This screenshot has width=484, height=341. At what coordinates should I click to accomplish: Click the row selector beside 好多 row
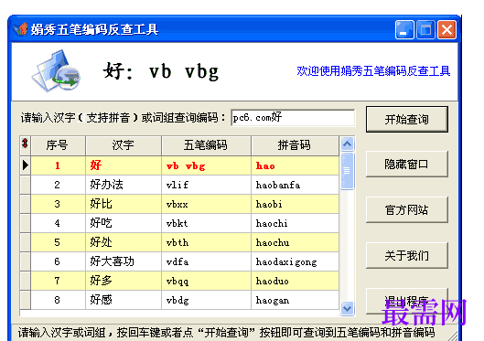coord(26,281)
